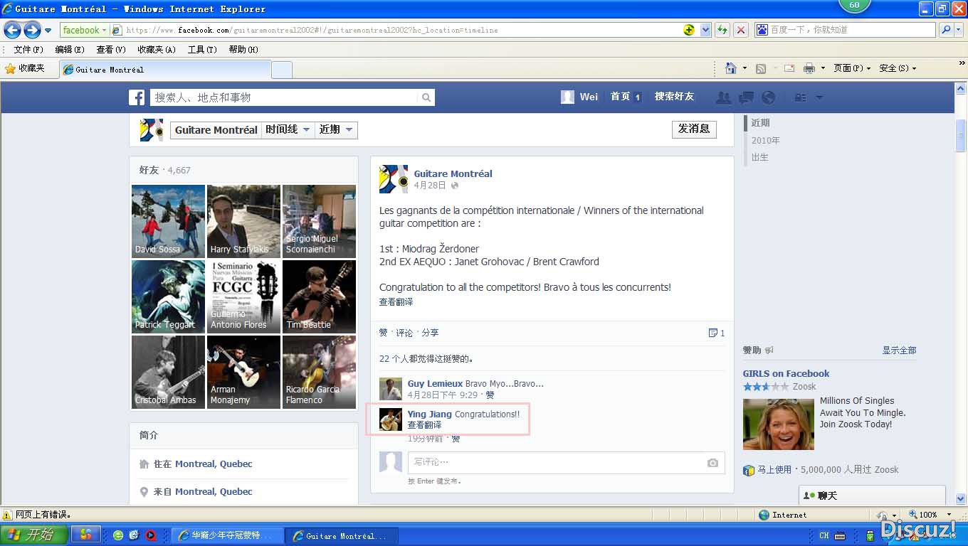Open the 帮助(H) menu
968x546 pixels.
243,50
